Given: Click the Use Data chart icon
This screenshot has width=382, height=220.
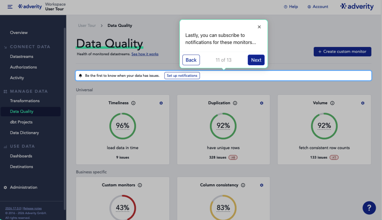Looking at the screenshot, I should [5, 147].
